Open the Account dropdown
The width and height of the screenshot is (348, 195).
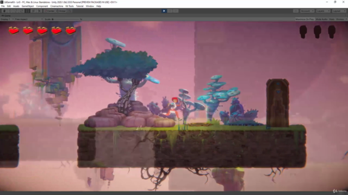tap(307, 11)
